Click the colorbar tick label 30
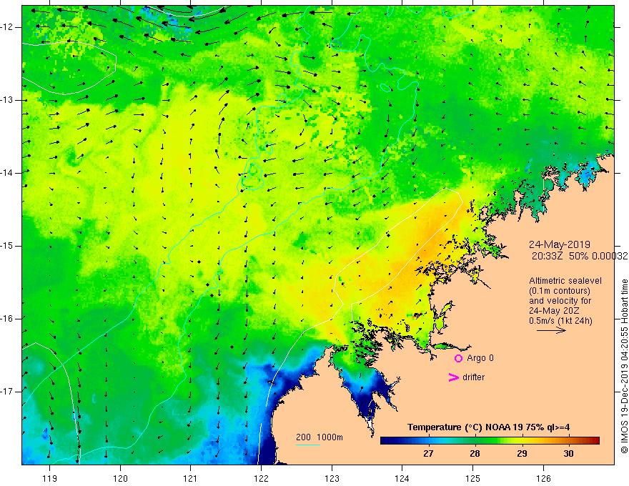Viewport: 629px width, 486px height. [568, 454]
